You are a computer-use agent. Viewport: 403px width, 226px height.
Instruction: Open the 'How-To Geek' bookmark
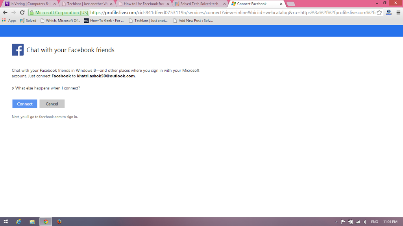[x=104, y=20]
